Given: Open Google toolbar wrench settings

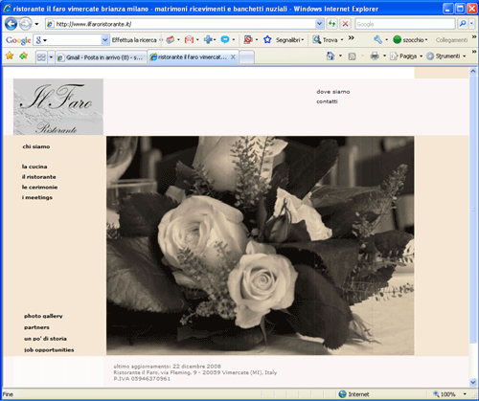Looking at the screenshot, I should tap(378, 40).
